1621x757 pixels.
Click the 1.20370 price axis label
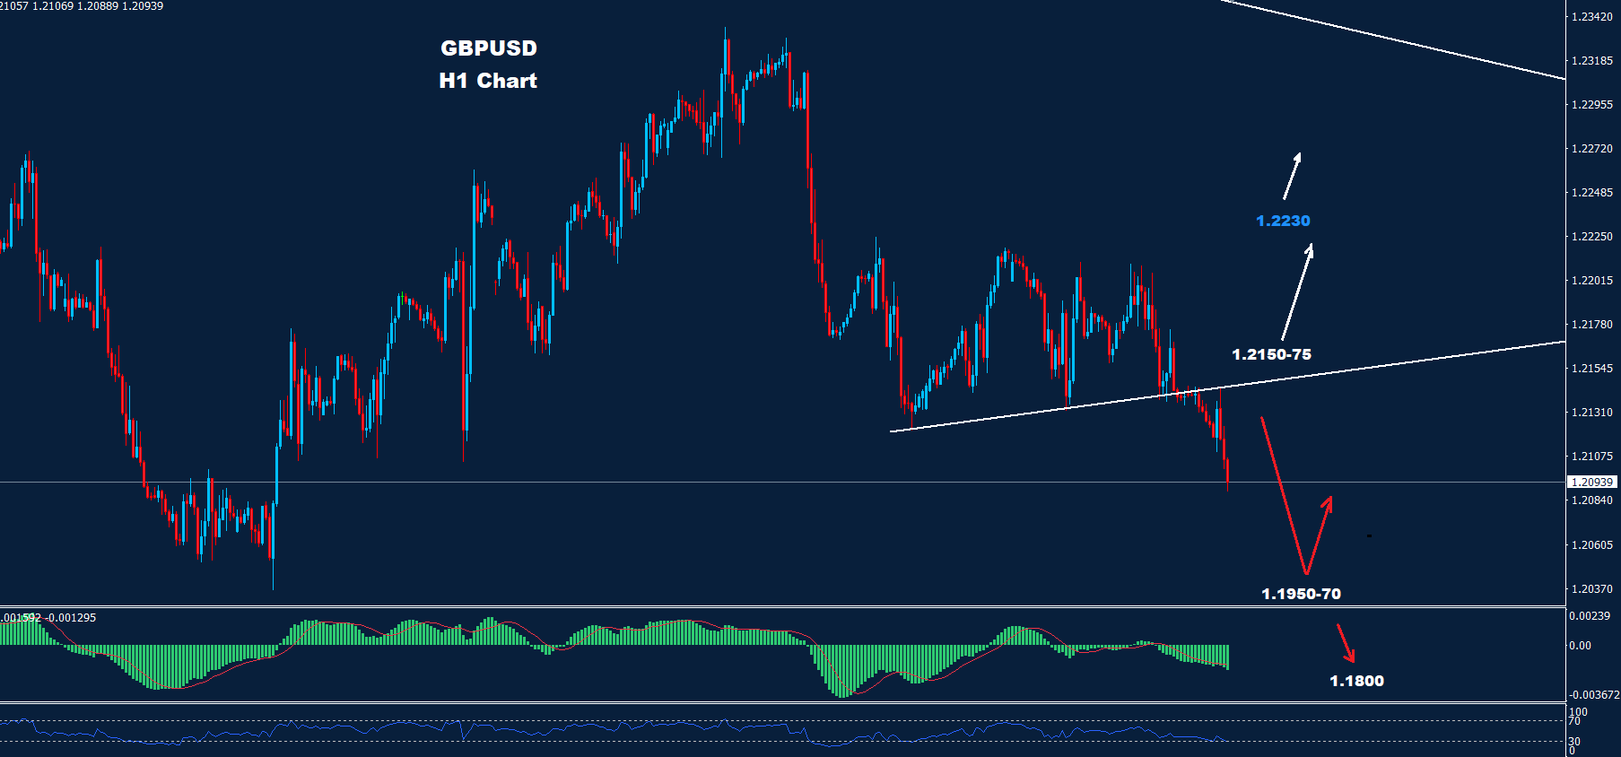1592,589
